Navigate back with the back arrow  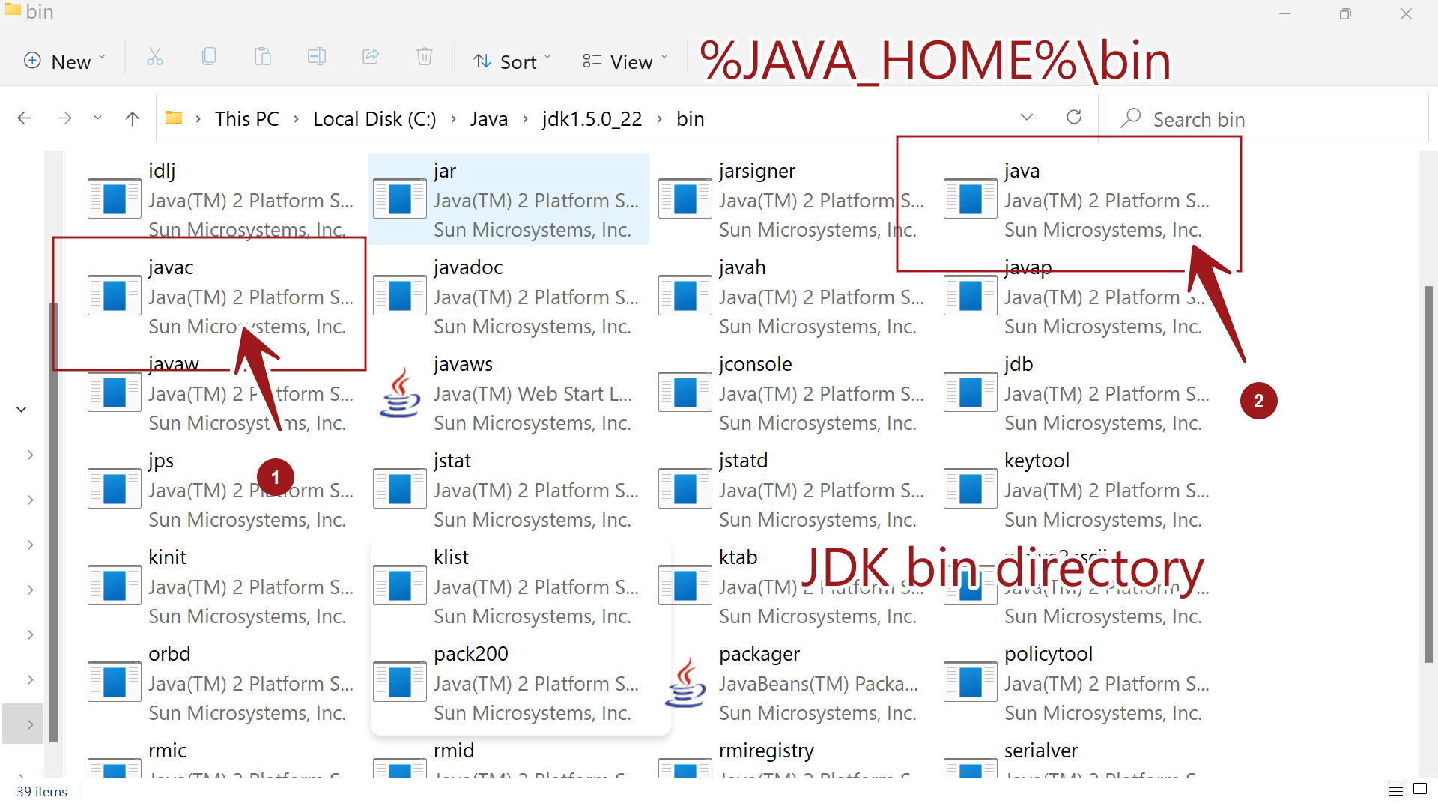tap(24, 118)
